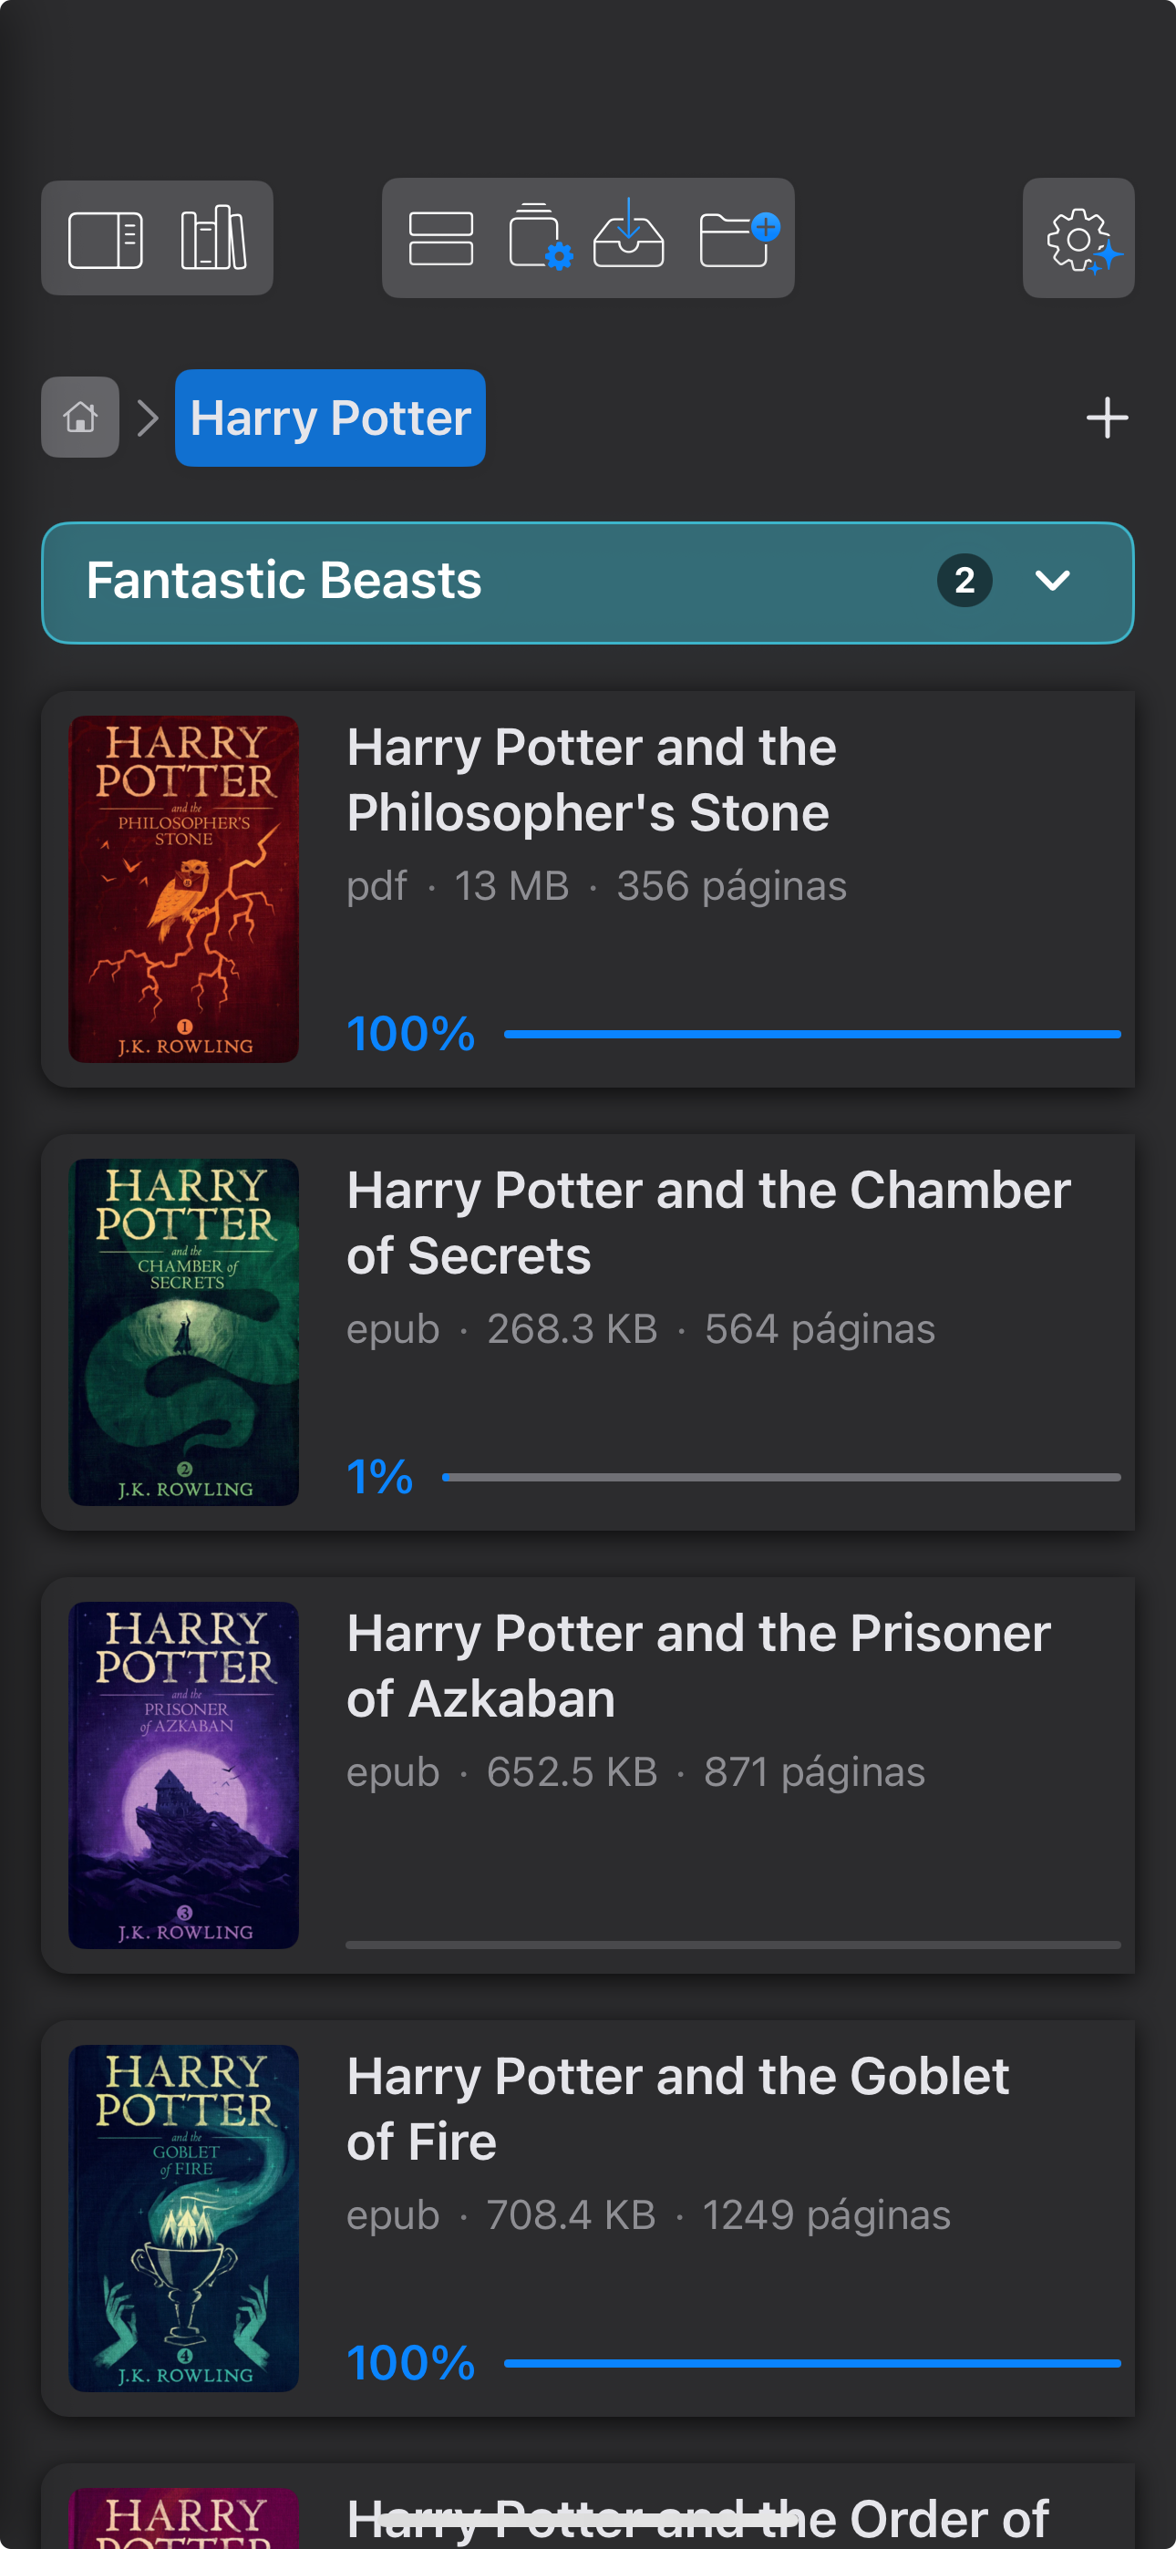Open the smart settings gear

(1078, 239)
